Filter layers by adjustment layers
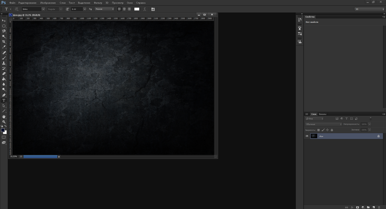This screenshot has width=386, height=209. click(x=342, y=119)
